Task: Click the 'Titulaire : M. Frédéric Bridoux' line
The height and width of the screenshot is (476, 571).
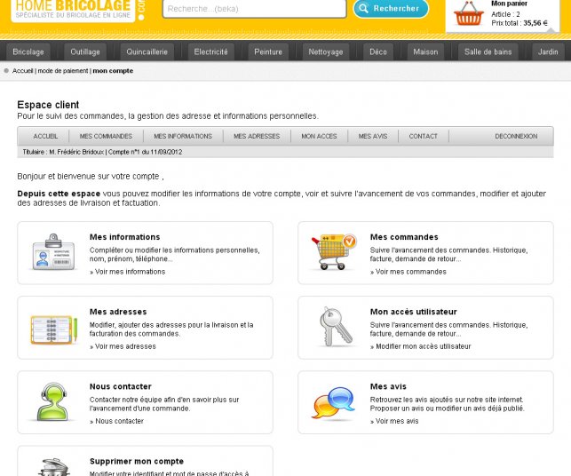Action: click(x=63, y=152)
